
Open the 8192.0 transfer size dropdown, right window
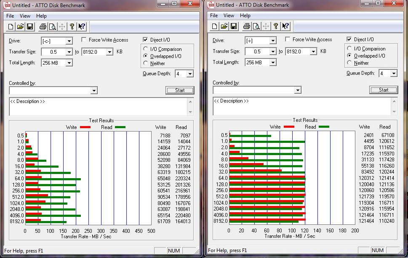313,51
